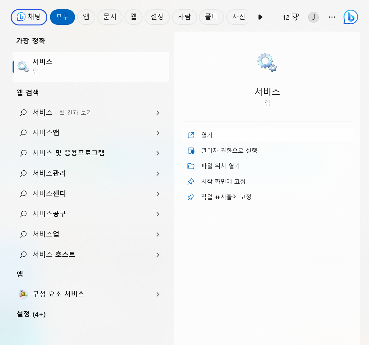This screenshot has width=369, height=345.
Task: Click the search icon beside 서비스 - 웹 결과 보기
Action: 23,112
